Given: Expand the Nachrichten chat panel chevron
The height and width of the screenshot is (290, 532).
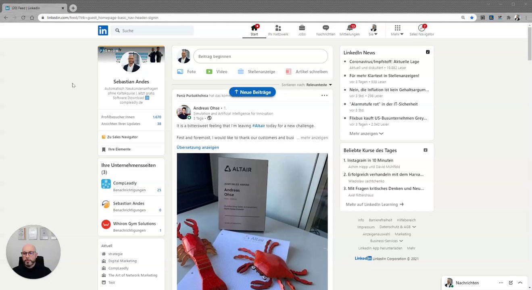Looking at the screenshot, I should (x=520, y=283).
